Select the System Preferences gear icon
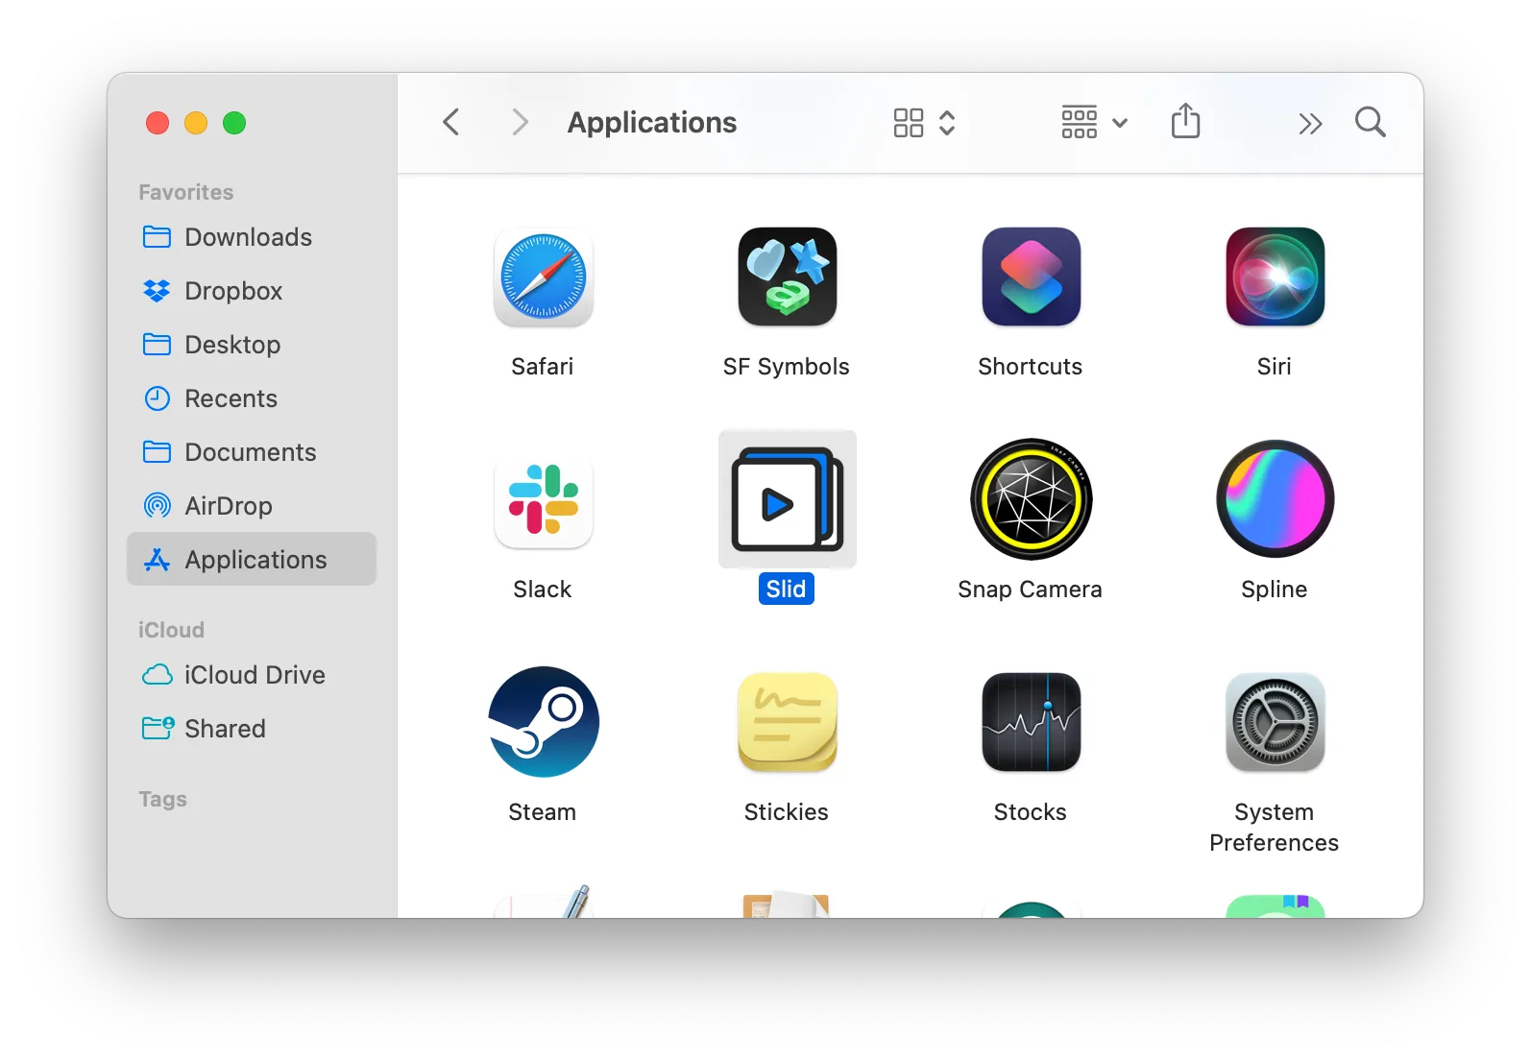The height and width of the screenshot is (1060, 1531). tap(1276, 722)
